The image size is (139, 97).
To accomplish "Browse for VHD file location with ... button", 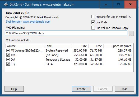I will tap(131, 33).
